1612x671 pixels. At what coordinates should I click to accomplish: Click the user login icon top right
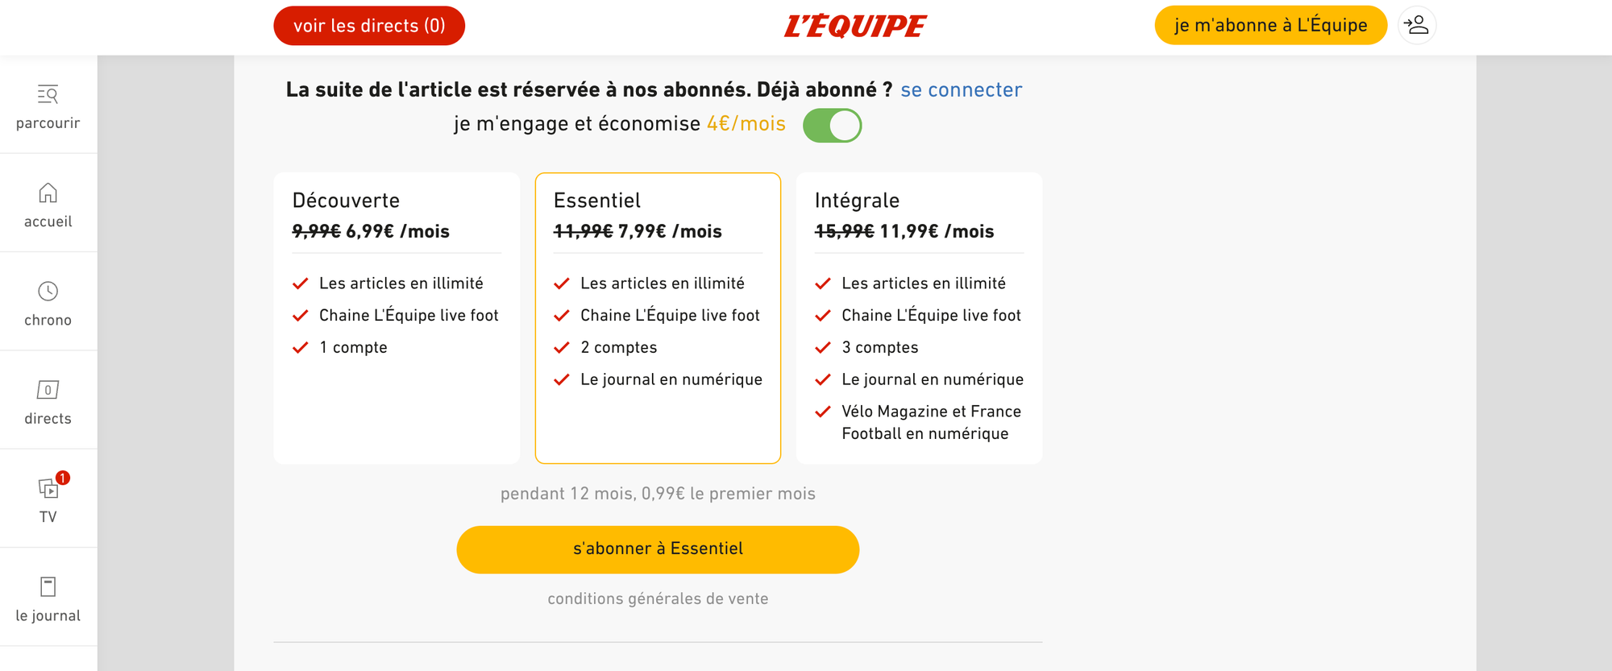click(x=1417, y=25)
